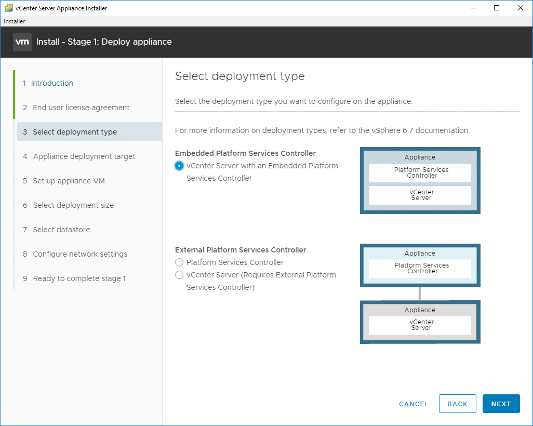Image resolution: width=533 pixels, height=426 pixels.
Task: Click Ready to complete stage 1 step
Action: [x=79, y=278]
